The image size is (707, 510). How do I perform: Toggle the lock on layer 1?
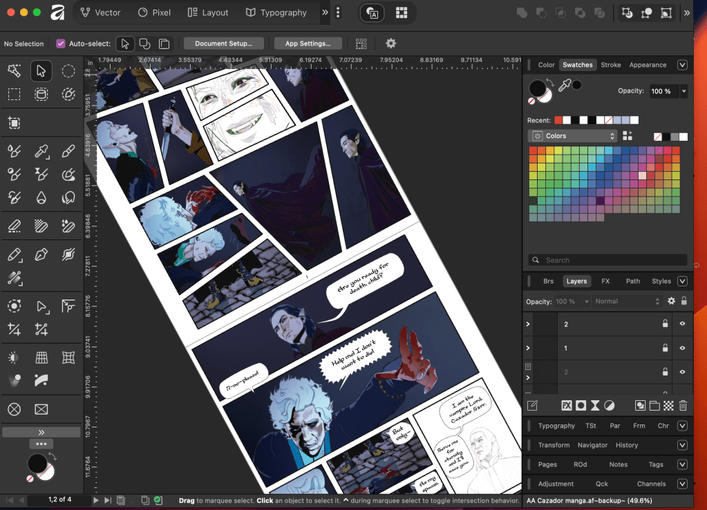(x=666, y=348)
